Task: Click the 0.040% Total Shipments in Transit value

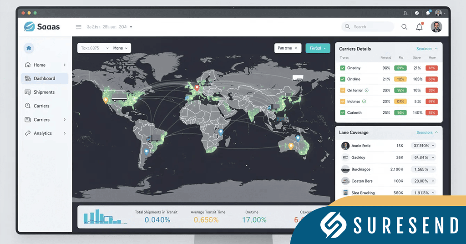Action: point(157,220)
